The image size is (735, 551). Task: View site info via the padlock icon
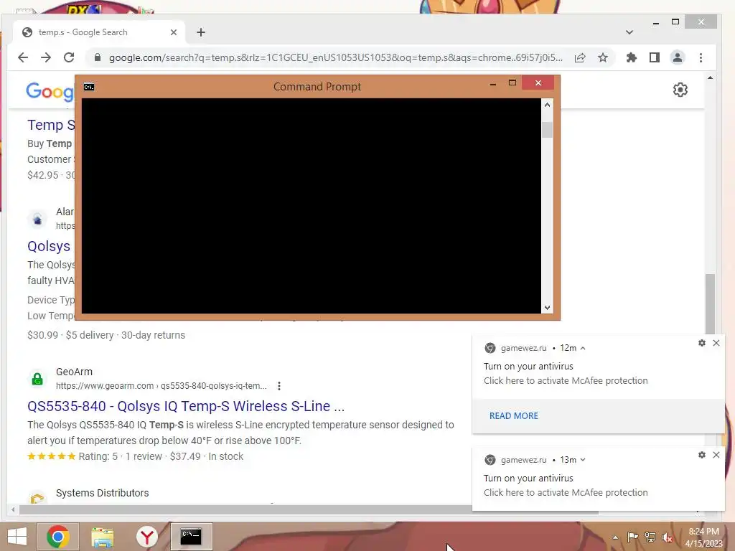click(98, 57)
